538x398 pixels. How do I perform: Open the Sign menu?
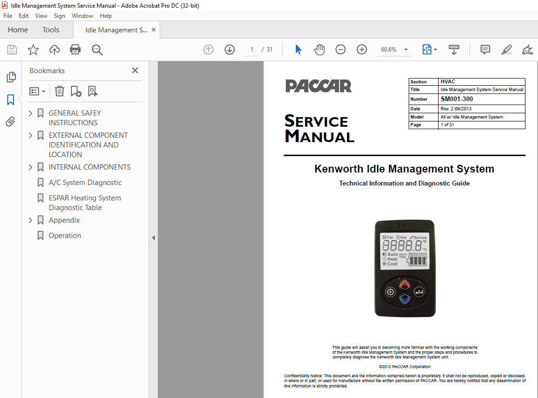tap(59, 16)
